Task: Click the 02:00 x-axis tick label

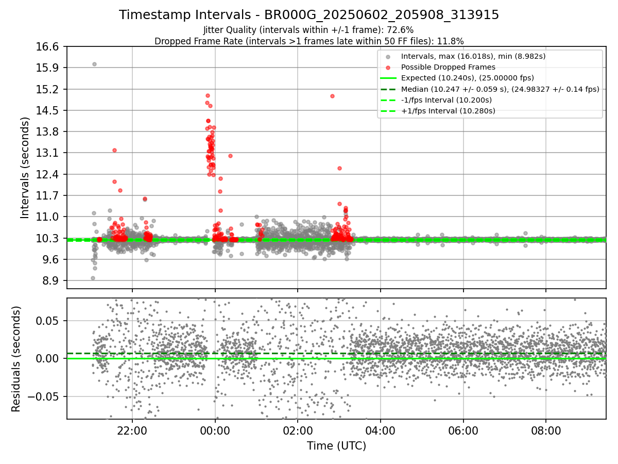Action: coord(298,430)
